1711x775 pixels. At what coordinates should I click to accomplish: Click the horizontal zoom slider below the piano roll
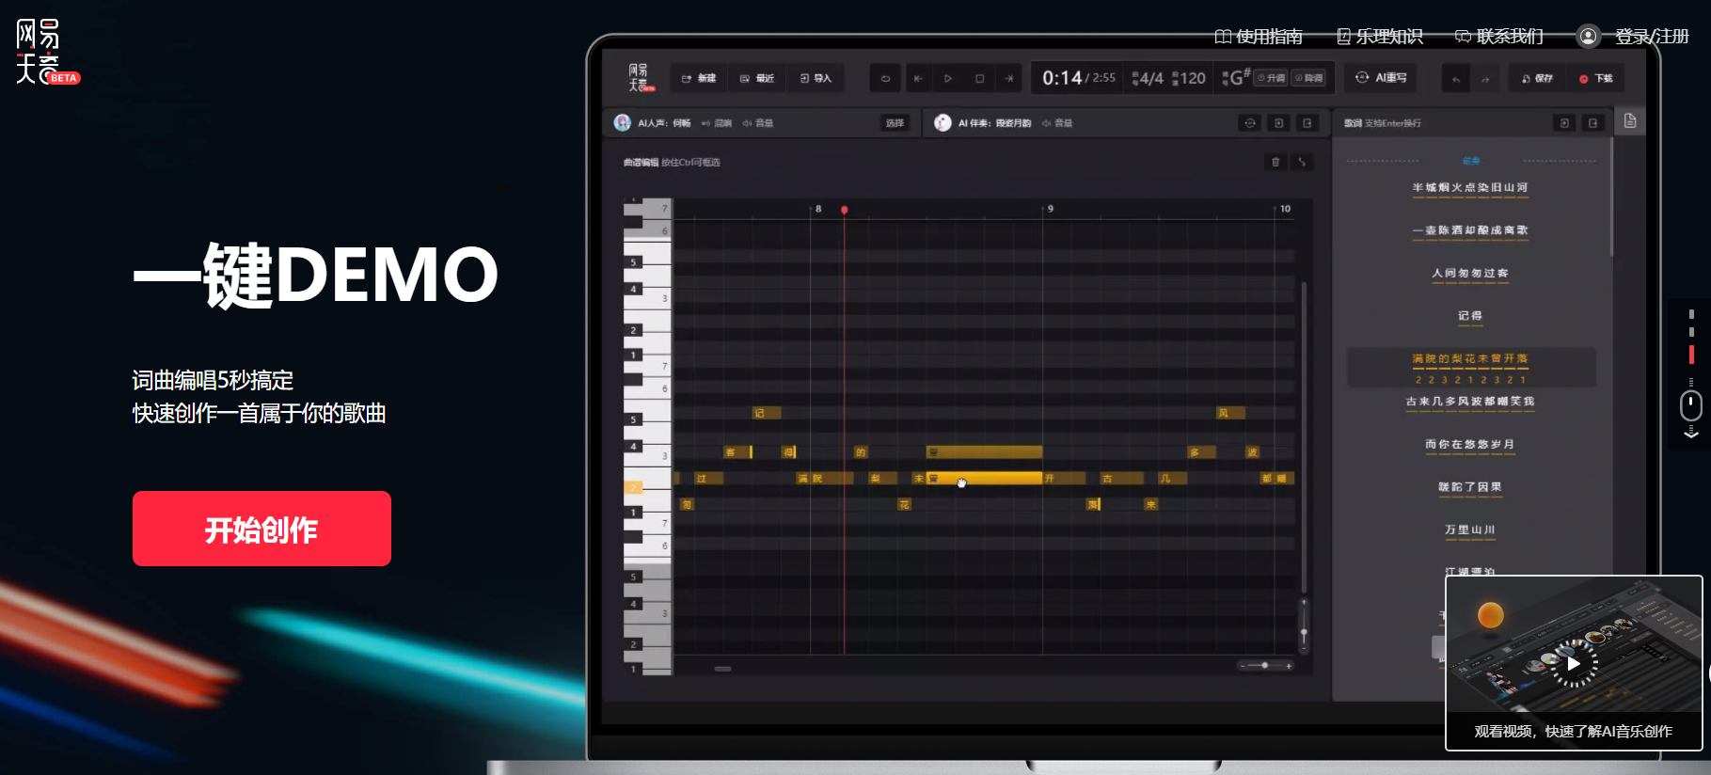[1265, 665]
